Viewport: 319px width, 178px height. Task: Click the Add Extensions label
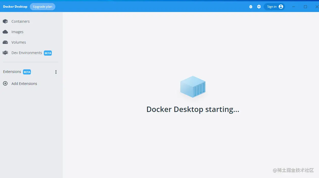[24, 84]
